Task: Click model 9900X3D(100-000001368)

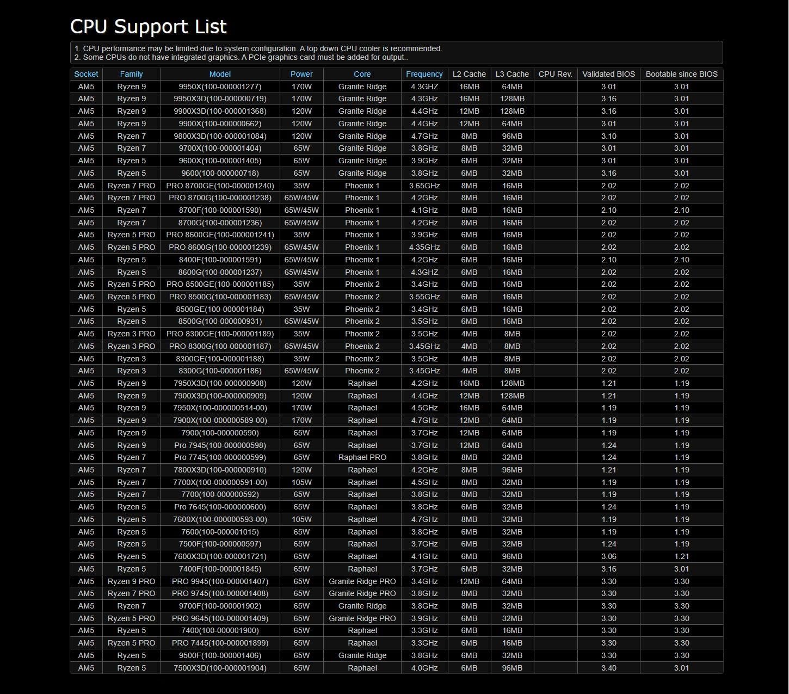Action: [220, 111]
